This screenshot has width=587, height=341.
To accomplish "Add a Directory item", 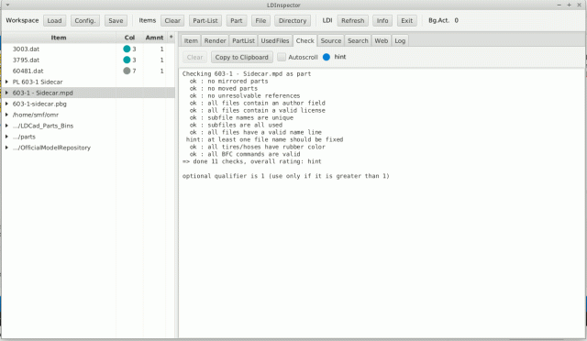I will click(293, 20).
